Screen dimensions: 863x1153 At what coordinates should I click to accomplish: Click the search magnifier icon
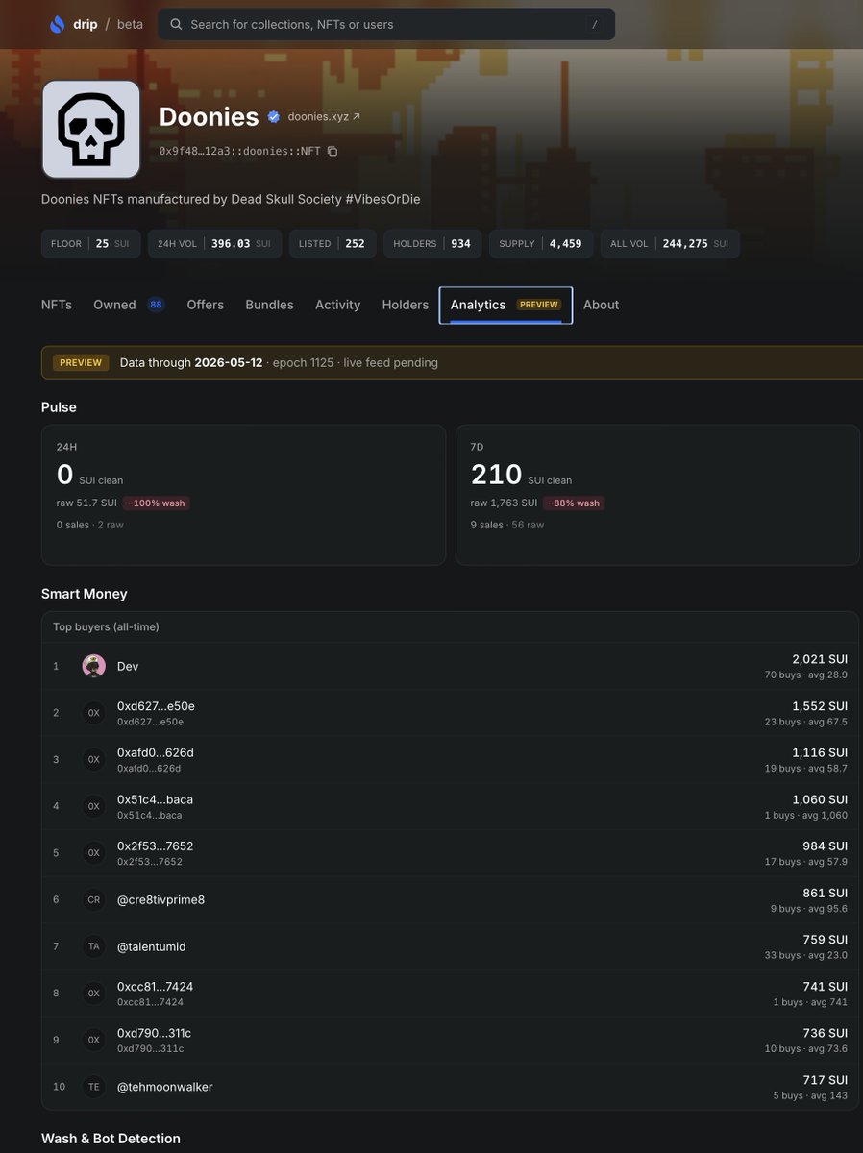tap(176, 24)
